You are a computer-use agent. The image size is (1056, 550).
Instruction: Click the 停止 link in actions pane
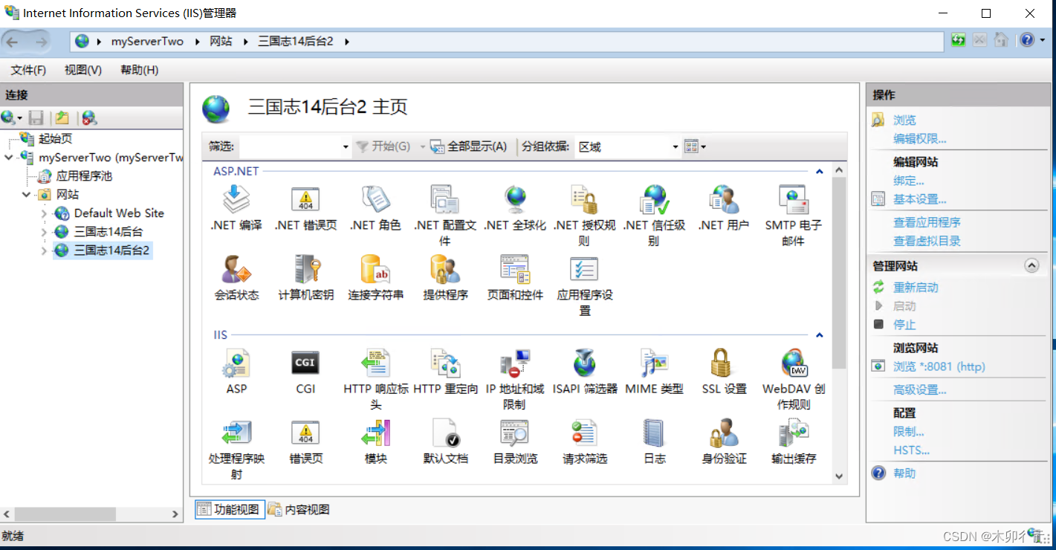click(x=904, y=325)
